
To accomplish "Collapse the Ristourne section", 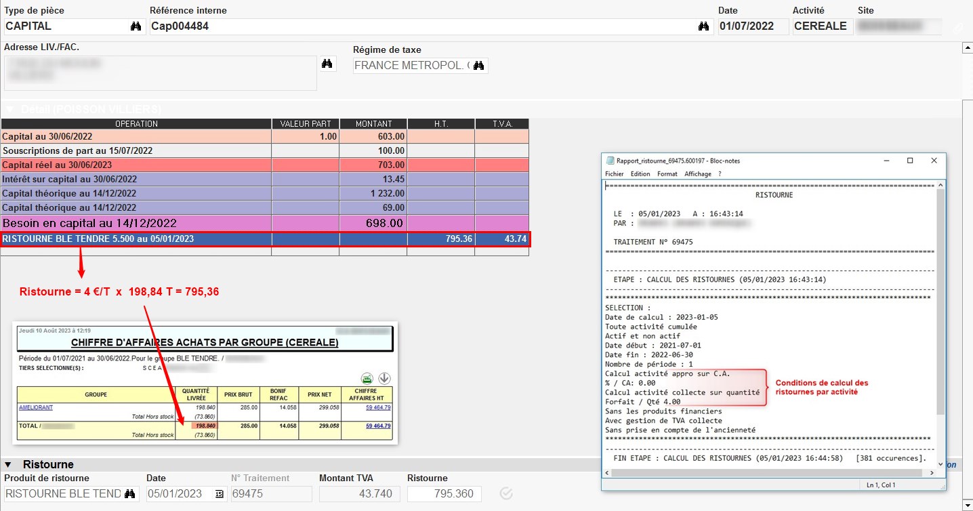I will coord(8,465).
